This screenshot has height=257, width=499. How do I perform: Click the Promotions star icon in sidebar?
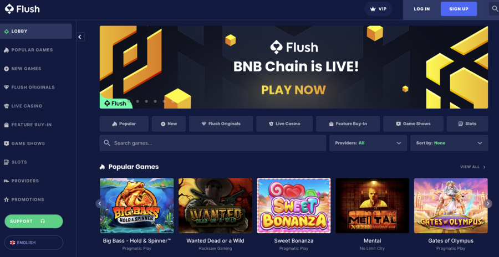tap(6, 200)
